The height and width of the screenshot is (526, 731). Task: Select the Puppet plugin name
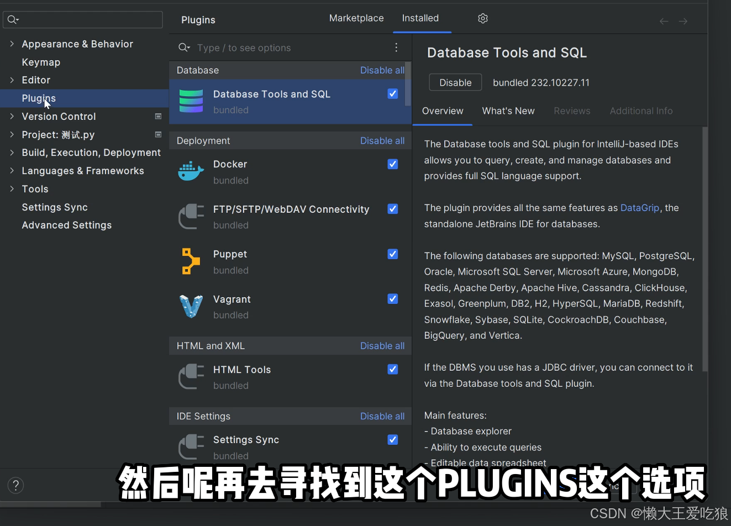(230, 254)
